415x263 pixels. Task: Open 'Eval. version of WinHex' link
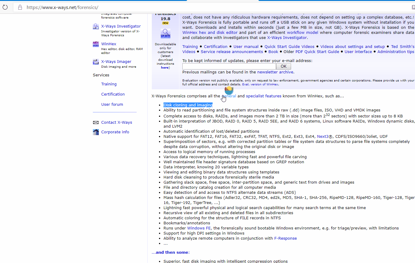pyautogui.click(x=260, y=84)
